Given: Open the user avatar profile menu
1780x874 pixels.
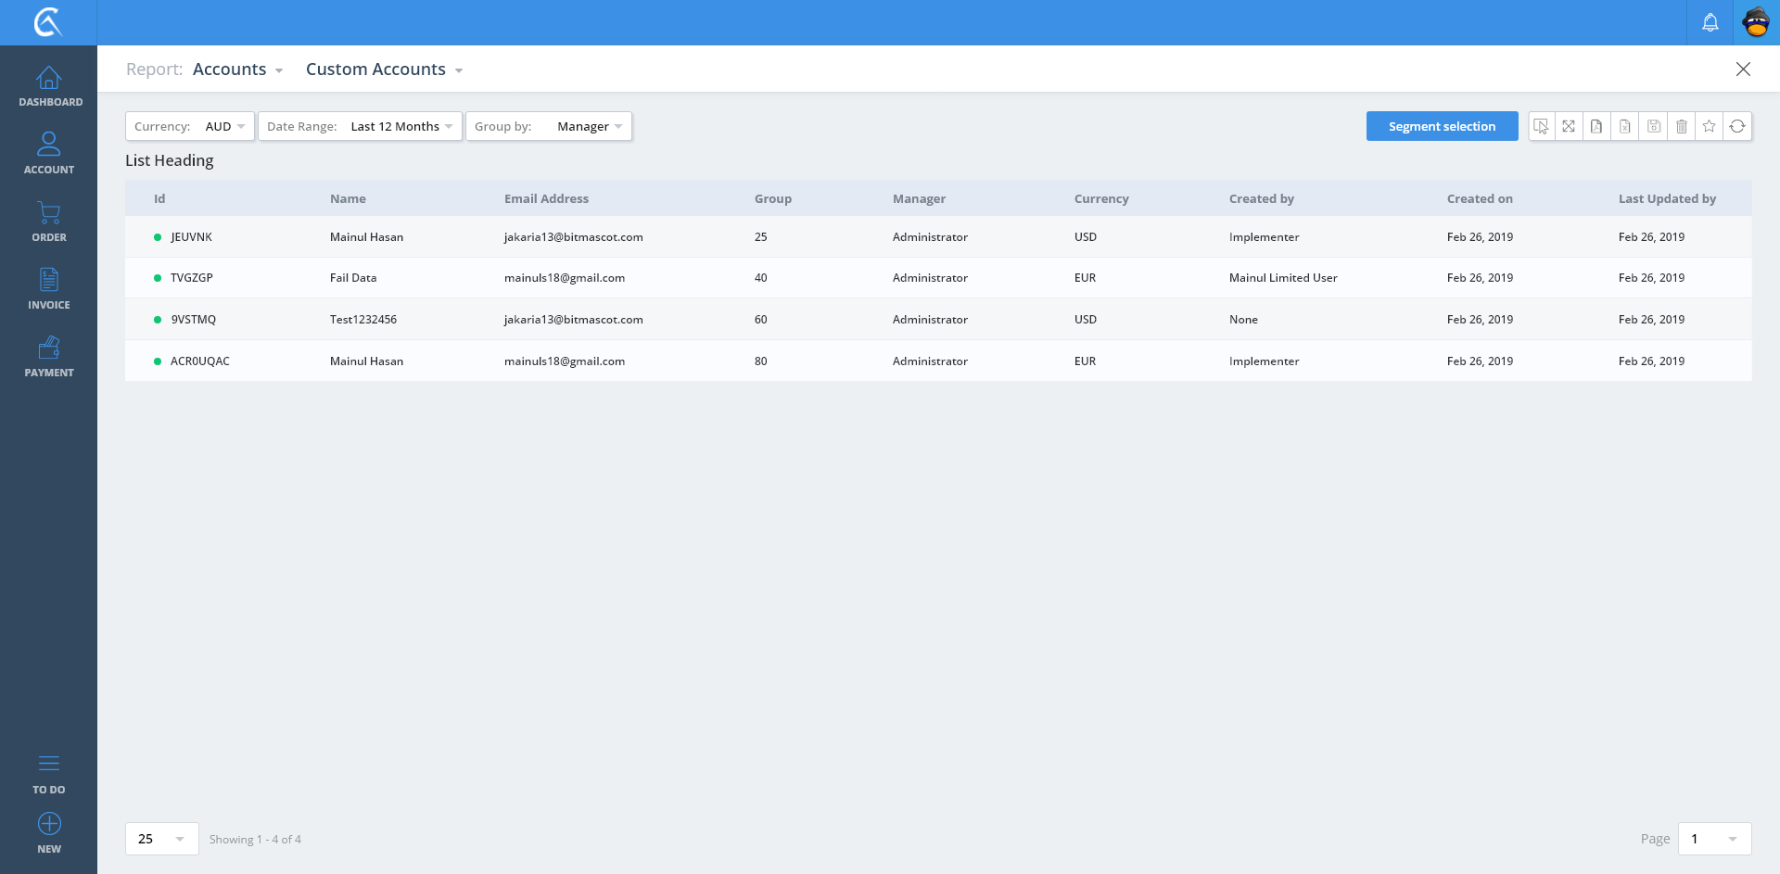Looking at the screenshot, I should click(x=1756, y=22).
